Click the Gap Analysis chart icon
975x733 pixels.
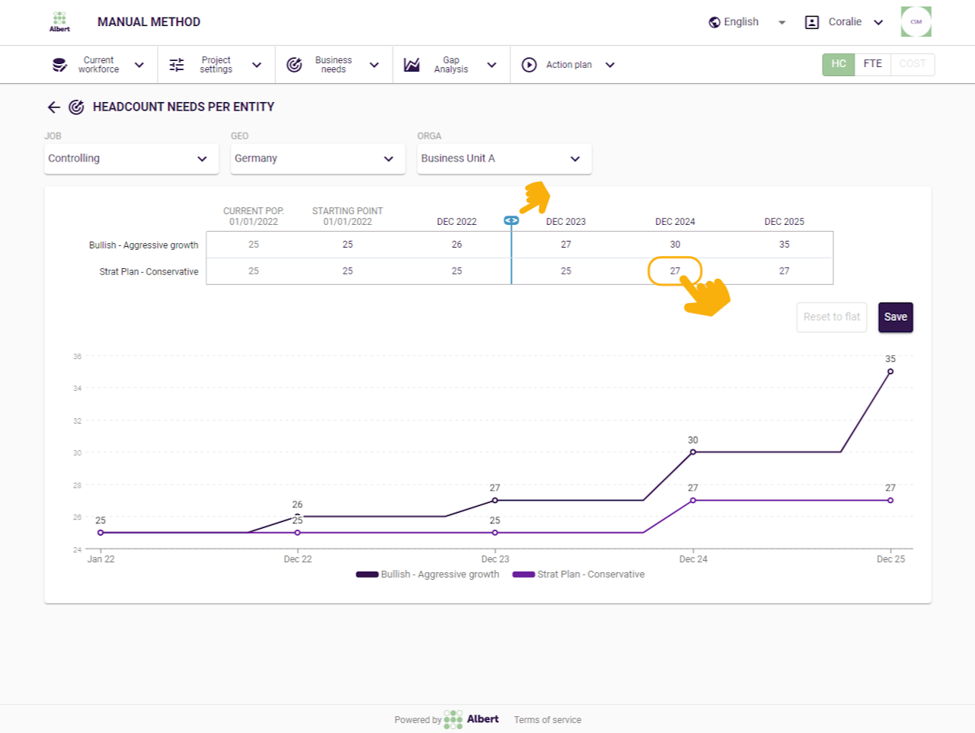[x=411, y=65]
